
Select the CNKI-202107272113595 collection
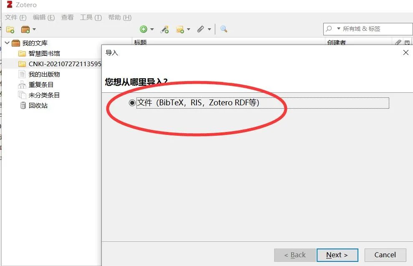click(65, 64)
